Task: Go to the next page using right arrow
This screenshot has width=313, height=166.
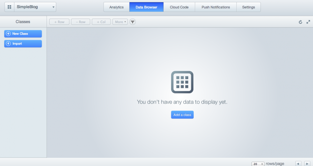Action: [307, 164]
